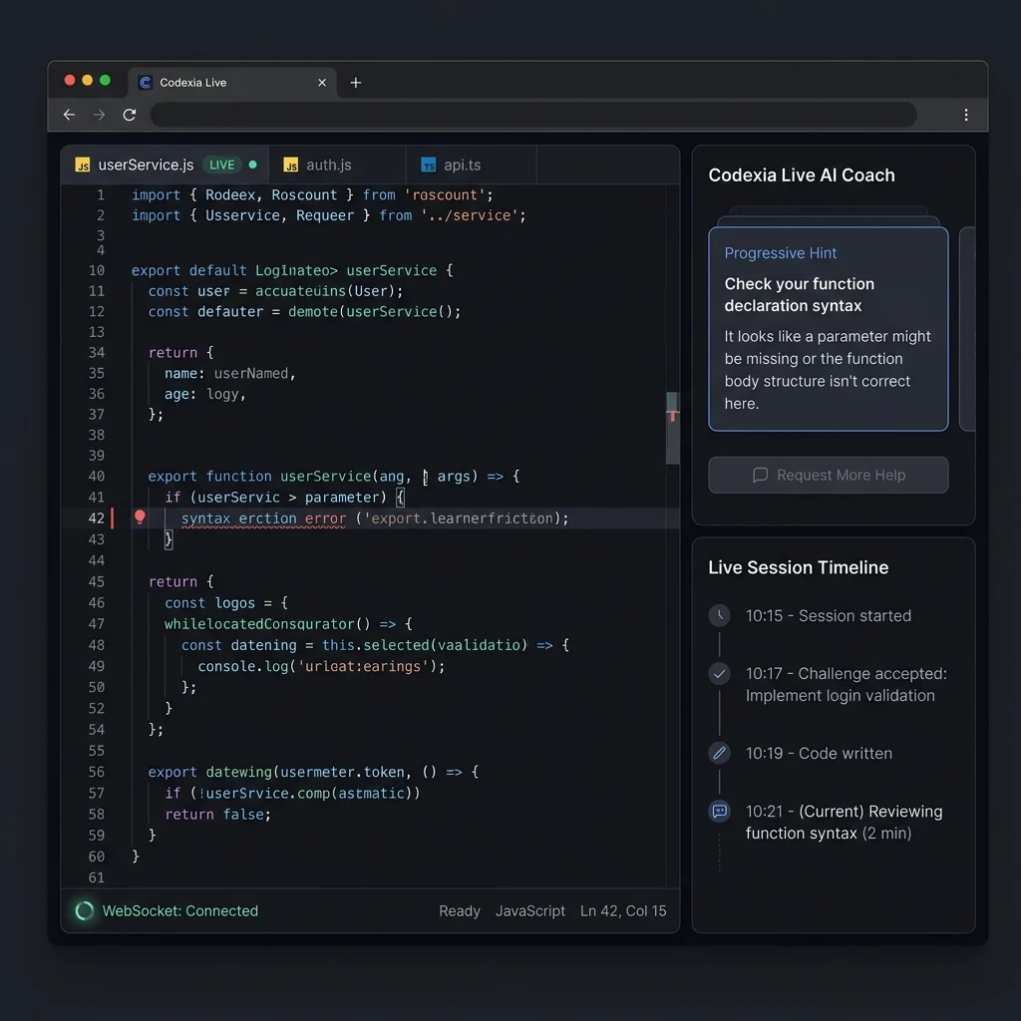Click the clock icon for Session started
The image size is (1021, 1021).
click(719, 615)
